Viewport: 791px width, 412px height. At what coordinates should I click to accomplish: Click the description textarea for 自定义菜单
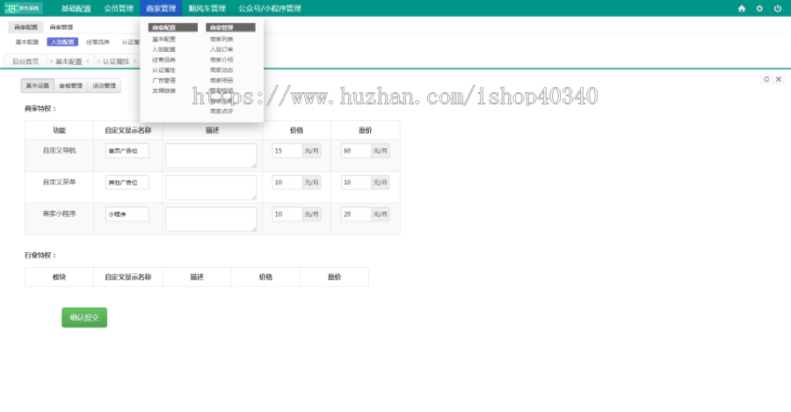click(x=211, y=187)
